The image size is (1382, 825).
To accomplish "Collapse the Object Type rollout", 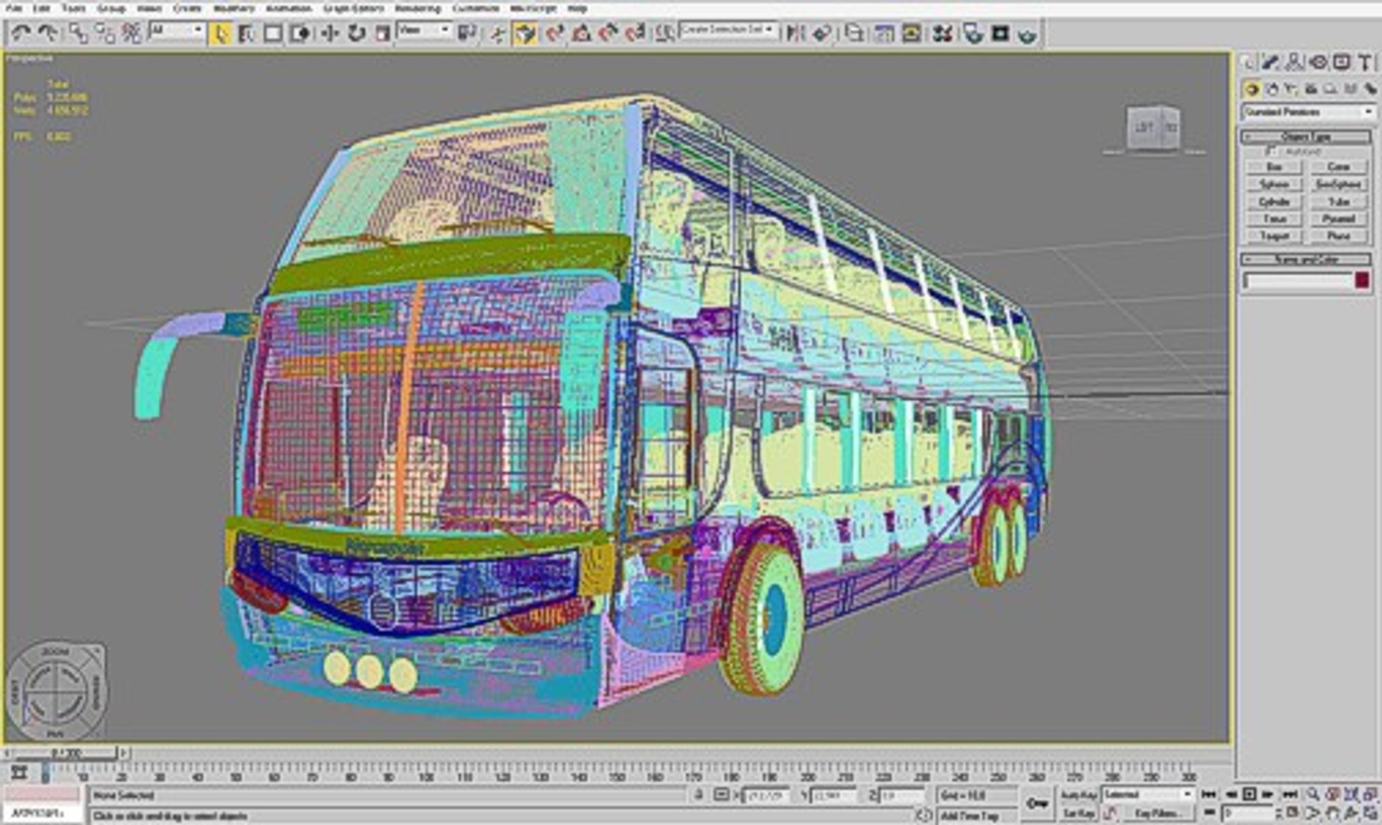I will (x=1306, y=137).
